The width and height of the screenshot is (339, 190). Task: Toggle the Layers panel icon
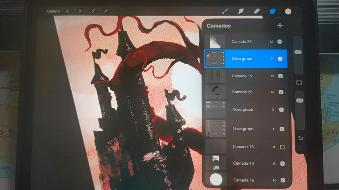click(272, 11)
